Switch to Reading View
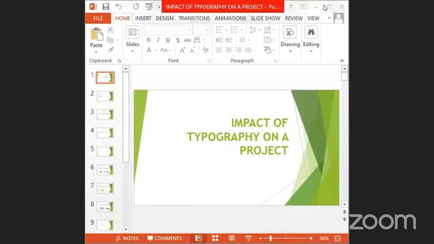Image resolution: width=434 pixels, height=244 pixels. [x=232, y=238]
